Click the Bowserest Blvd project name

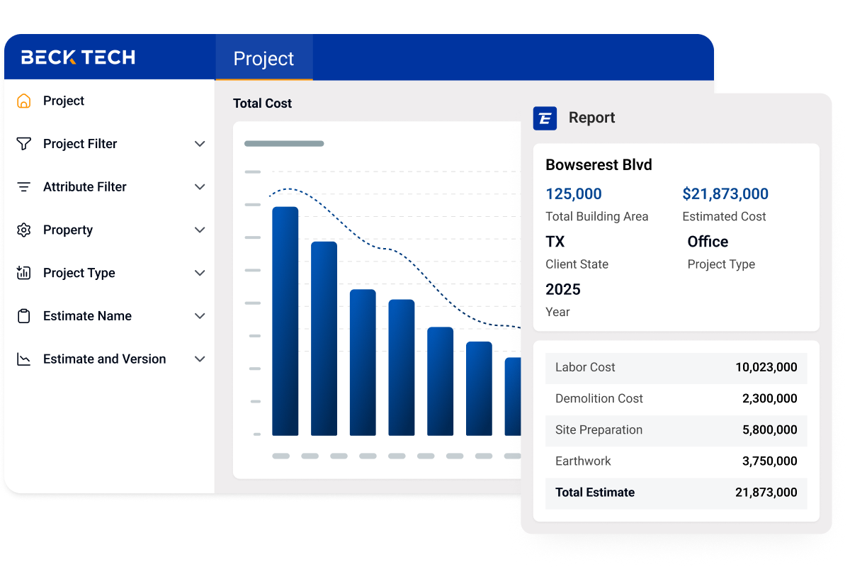(599, 165)
